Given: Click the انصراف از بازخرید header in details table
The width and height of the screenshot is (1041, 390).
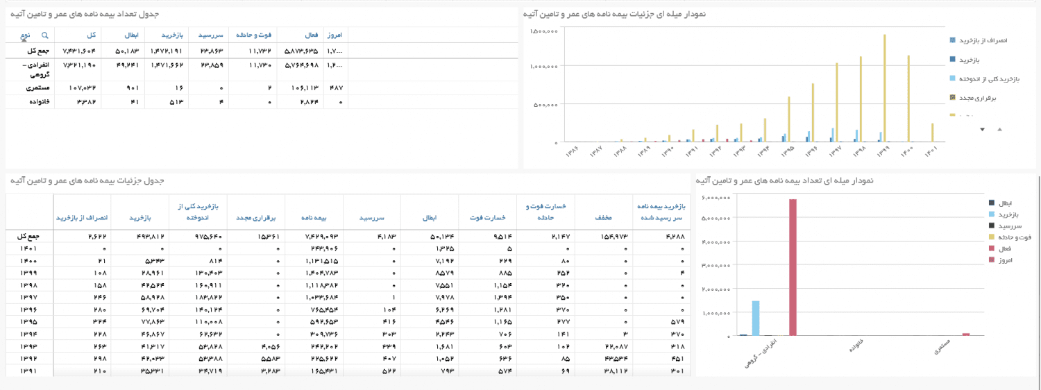Looking at the screenshot, I should 82,218.
